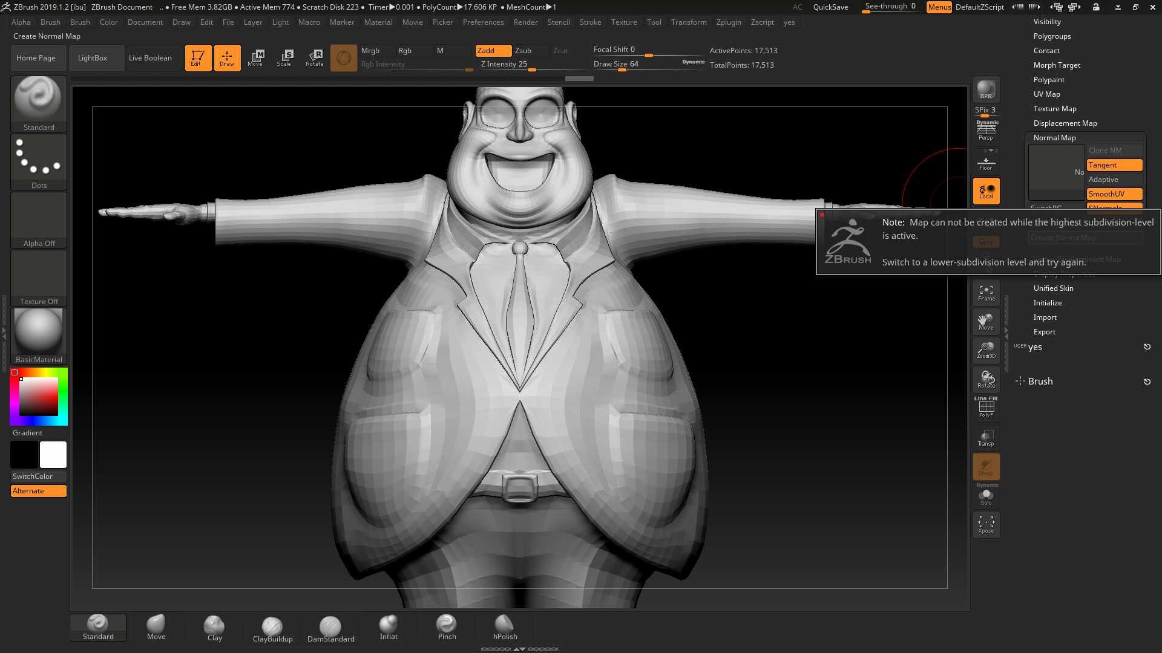1162x653 pixels.
Task: Collapse the Normal Map subpalette
Action: [1054, 138]
